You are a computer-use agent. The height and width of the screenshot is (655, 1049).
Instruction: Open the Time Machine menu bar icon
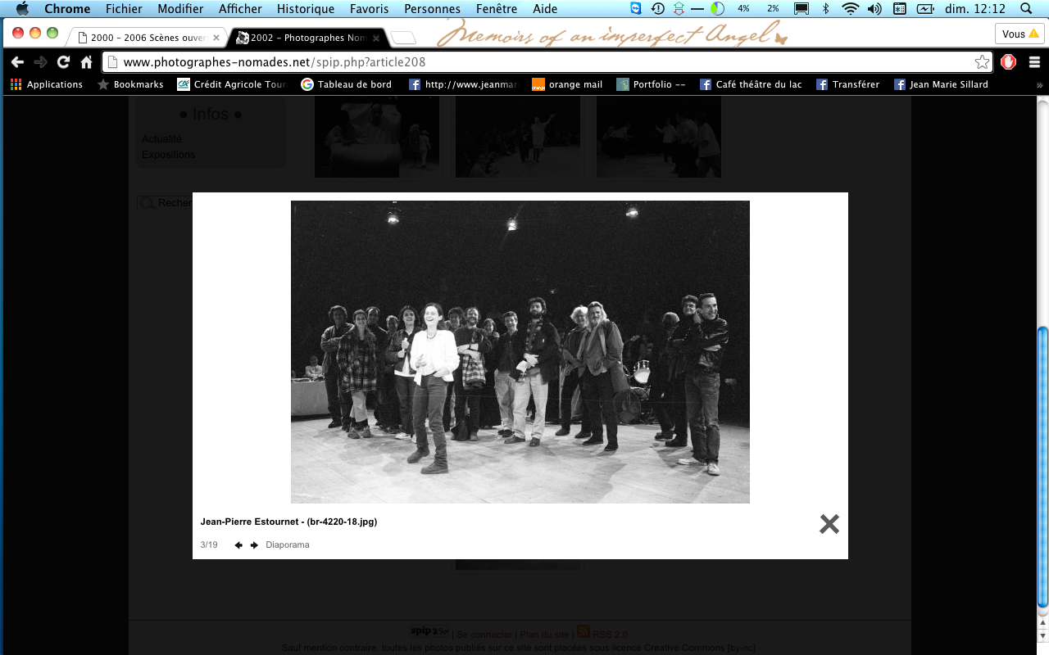pos(657,9)
